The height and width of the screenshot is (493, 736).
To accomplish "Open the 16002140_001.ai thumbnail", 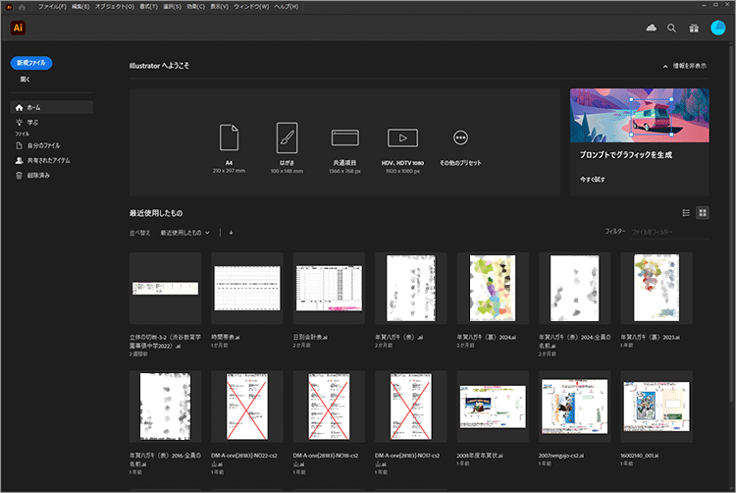I will pos(657,407).
